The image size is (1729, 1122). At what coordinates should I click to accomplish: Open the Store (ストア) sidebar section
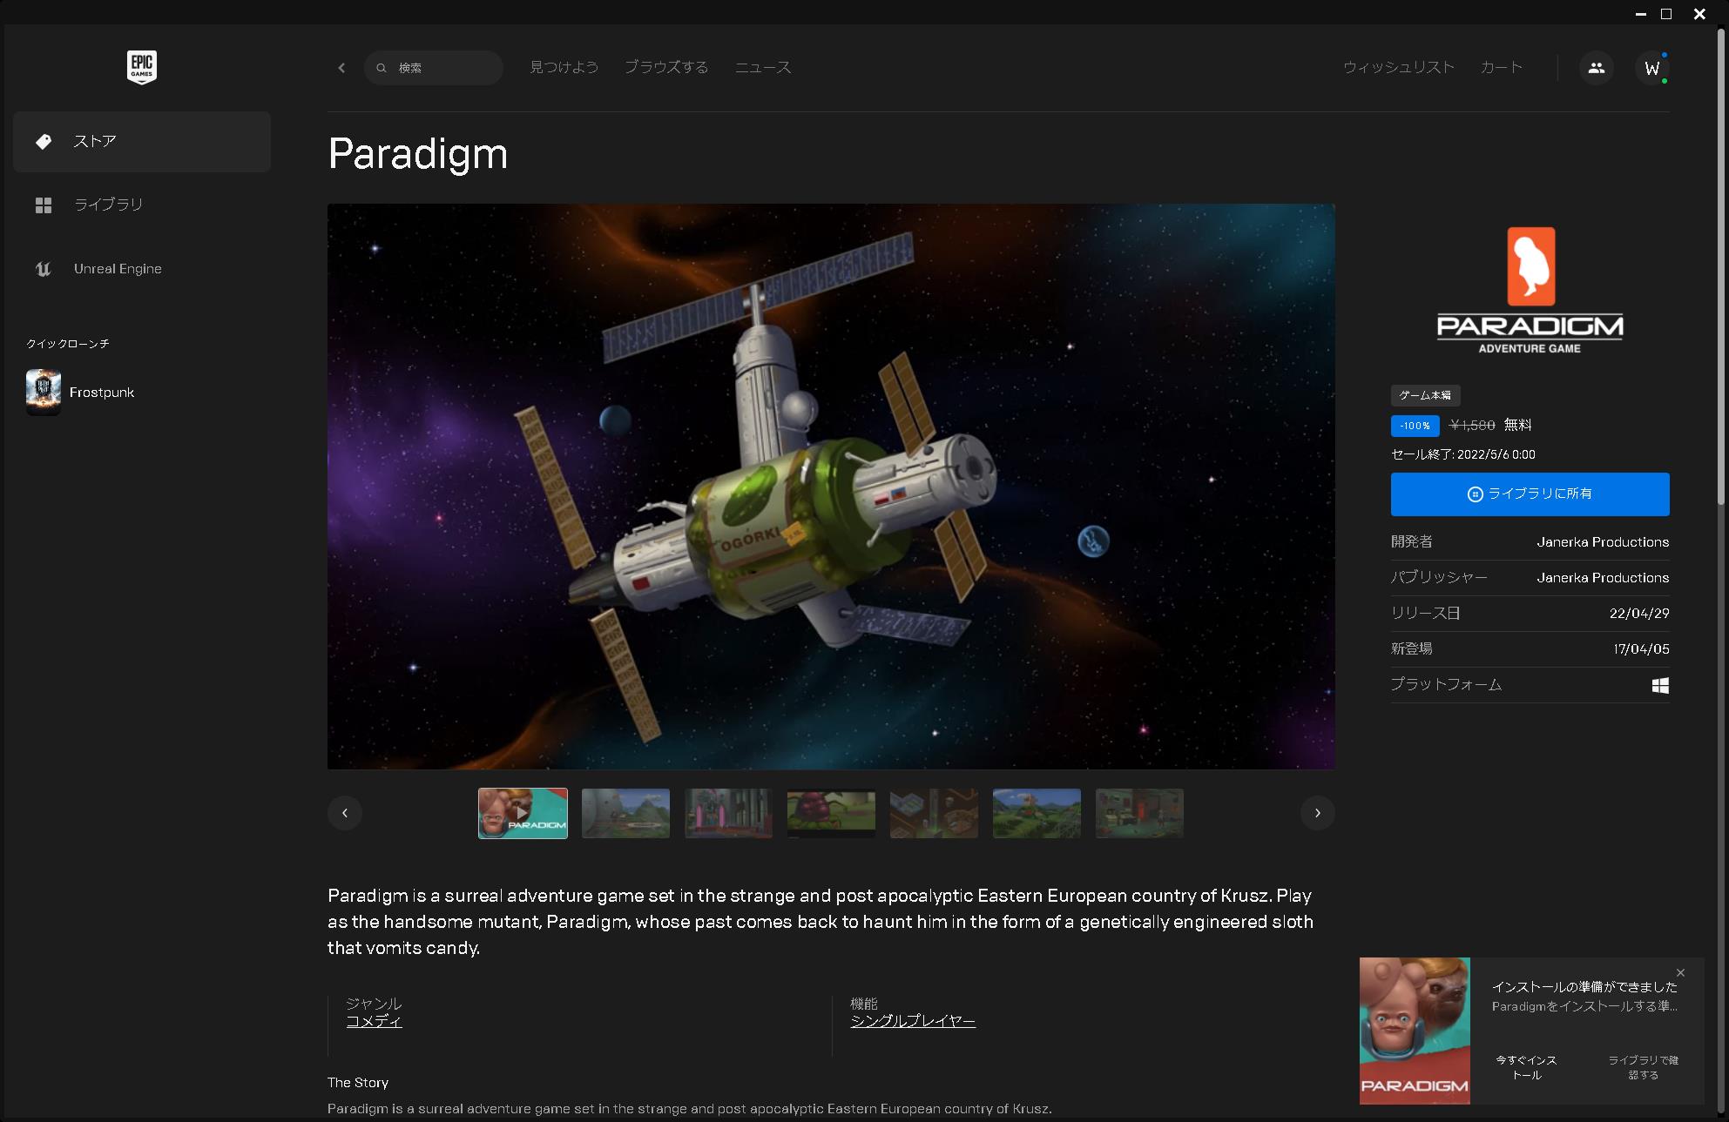141,141
